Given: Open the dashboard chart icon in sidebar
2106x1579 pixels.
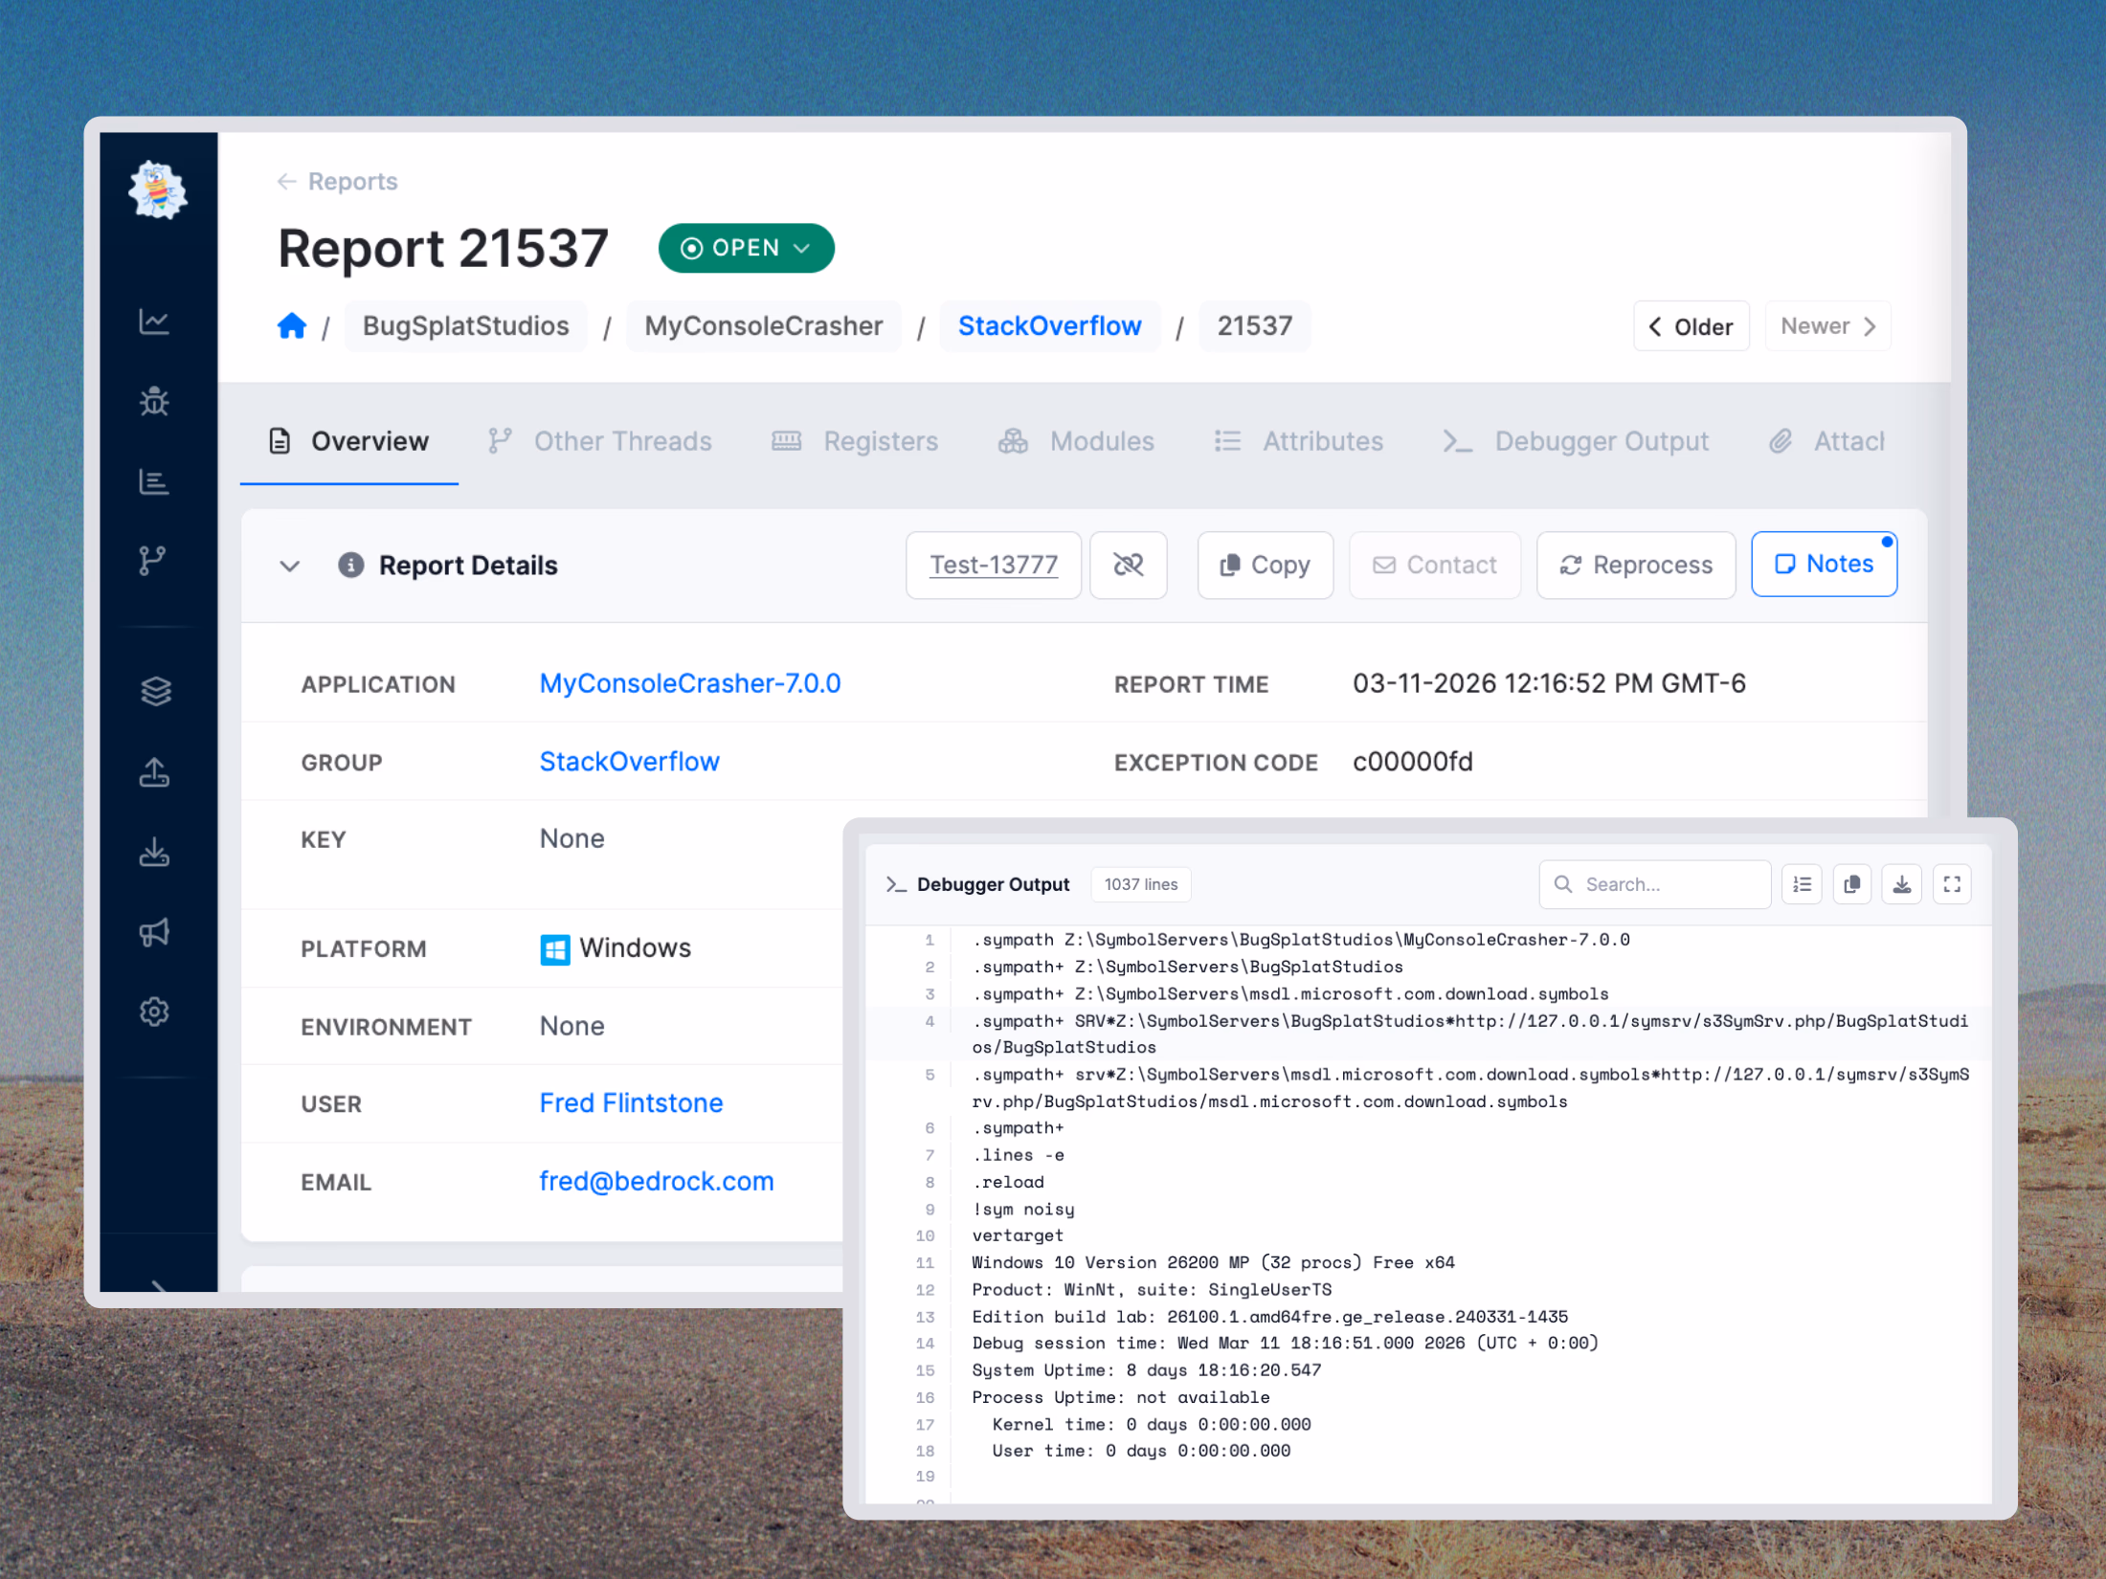Looking at the screenshot, I should 154,322.
